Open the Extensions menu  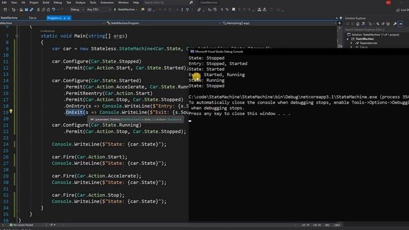pyautogui.click(x=107, y=3)
